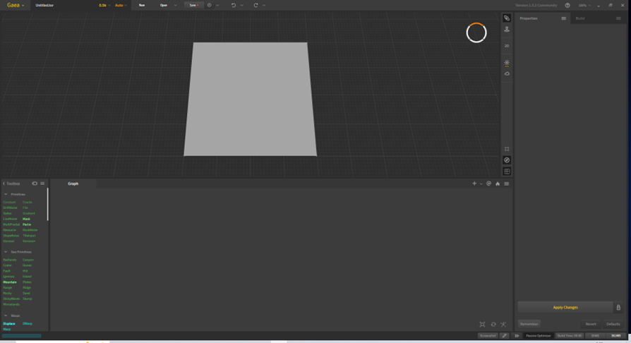631x343 pixels.
Task: Select the Perlin node in Toolbox
Action: coord(27,224)
